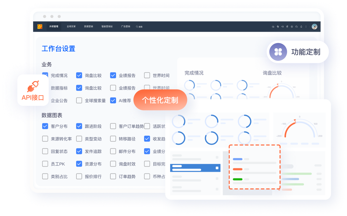Uncheck the 客户分布 checkbox
347x216 pixels.
[x=45, y=126]
